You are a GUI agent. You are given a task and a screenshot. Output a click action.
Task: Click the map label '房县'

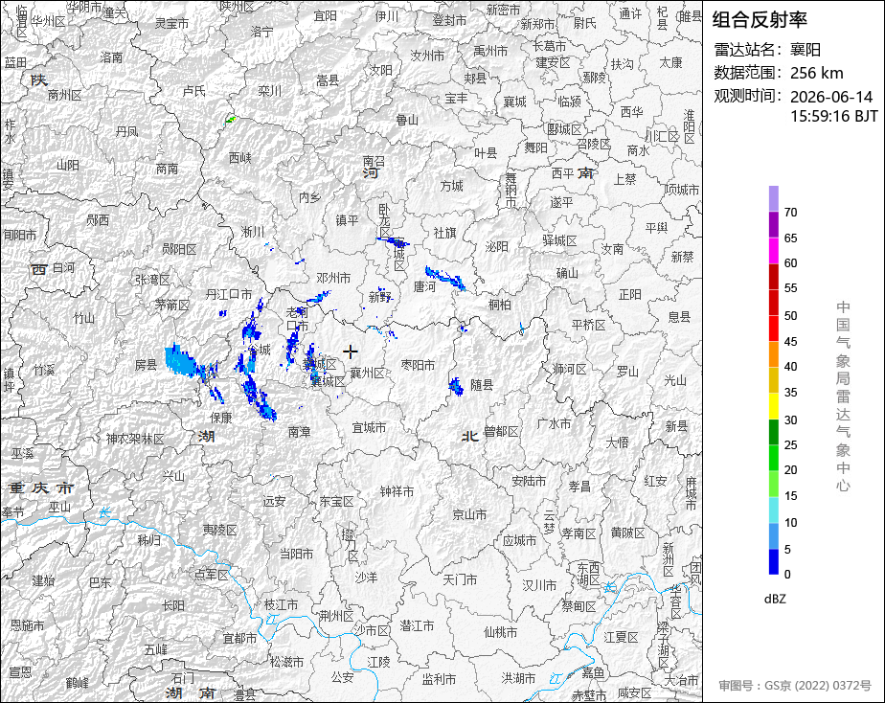[x=147, y=365]
